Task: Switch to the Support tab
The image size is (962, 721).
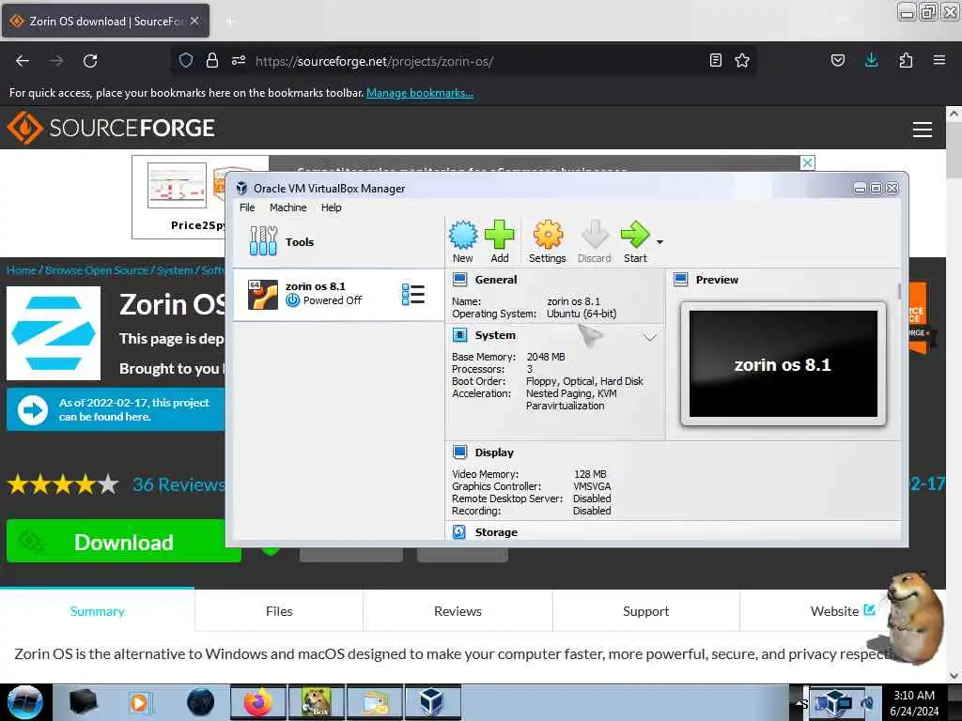Action: 646,610
